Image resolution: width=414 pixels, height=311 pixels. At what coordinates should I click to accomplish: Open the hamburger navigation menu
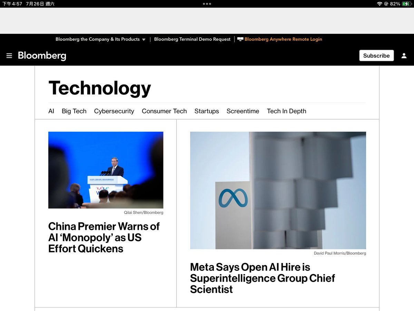9,56
